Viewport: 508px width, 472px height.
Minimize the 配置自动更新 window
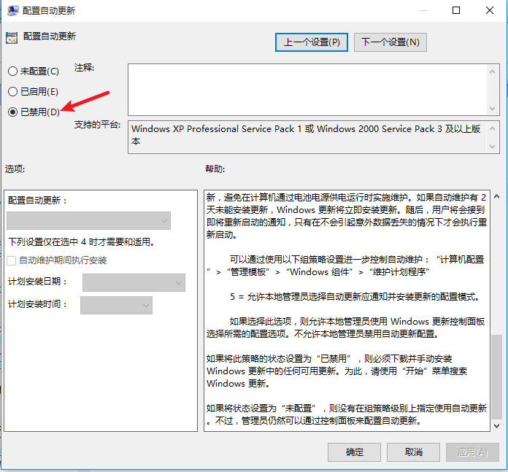(423, 11)
